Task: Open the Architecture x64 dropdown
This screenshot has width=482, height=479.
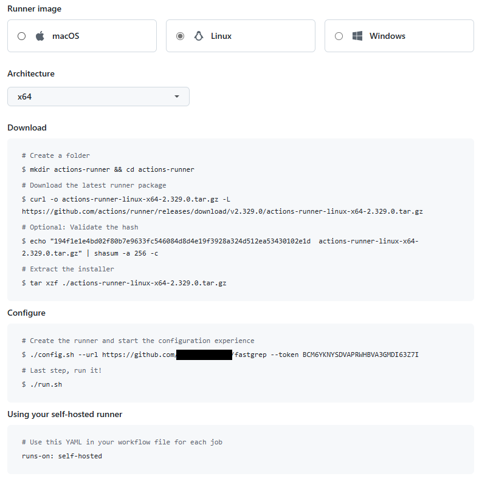Action: (x=98, y=97)
